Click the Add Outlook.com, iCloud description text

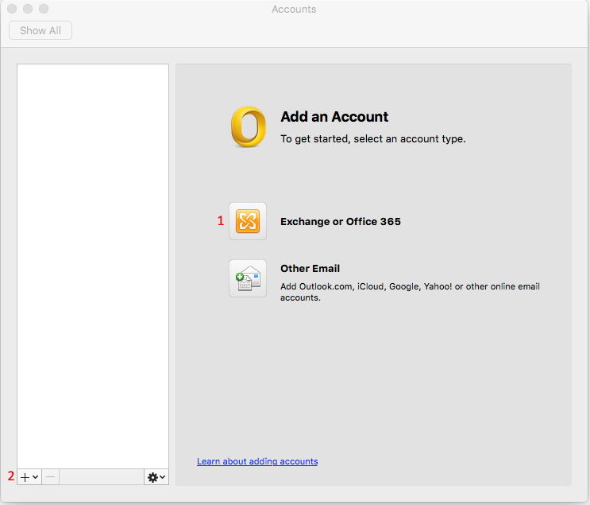point(410,292)
